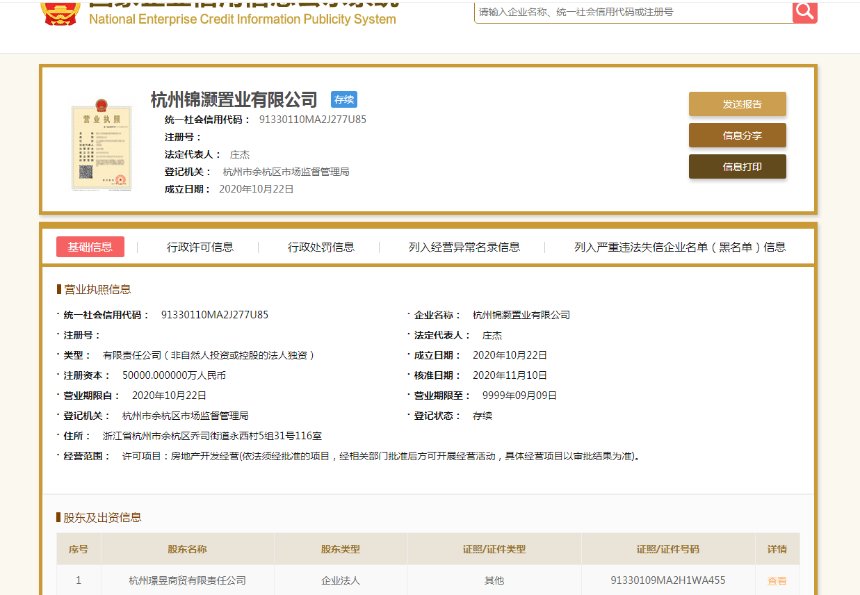Click shareholder name 杭州璟昱商贸有限责任公司
The width and height of the screenshot is (860, 595).
tap(188, 580)
